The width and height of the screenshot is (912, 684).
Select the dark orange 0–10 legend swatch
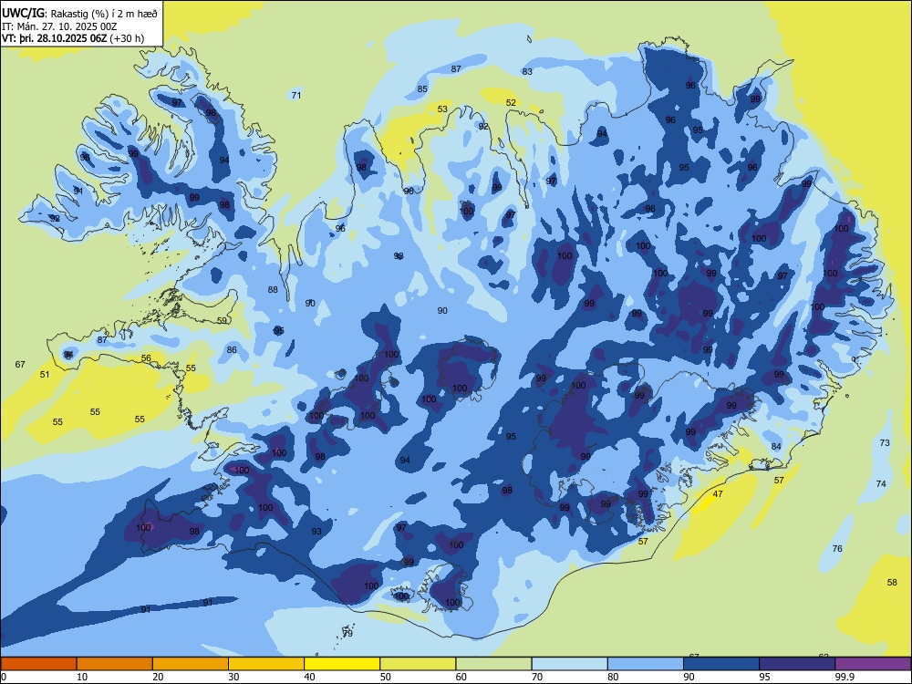[38, 664]
